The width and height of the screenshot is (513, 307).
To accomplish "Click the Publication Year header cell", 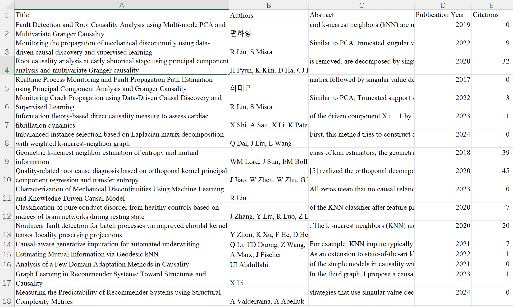I will tap(443, 15).
